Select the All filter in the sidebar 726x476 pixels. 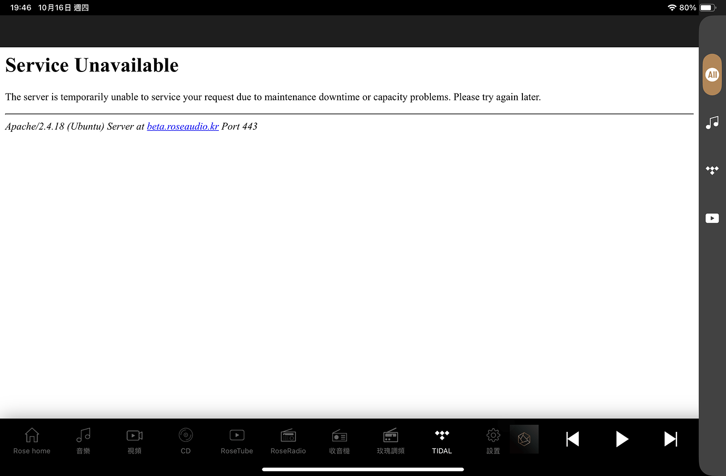click(x=712, y=75)
